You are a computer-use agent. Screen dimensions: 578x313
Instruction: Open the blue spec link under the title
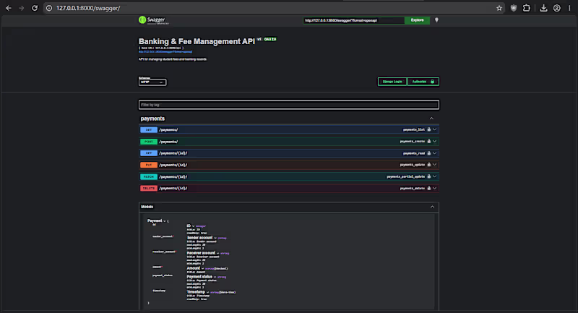click(x=165, y=52)
